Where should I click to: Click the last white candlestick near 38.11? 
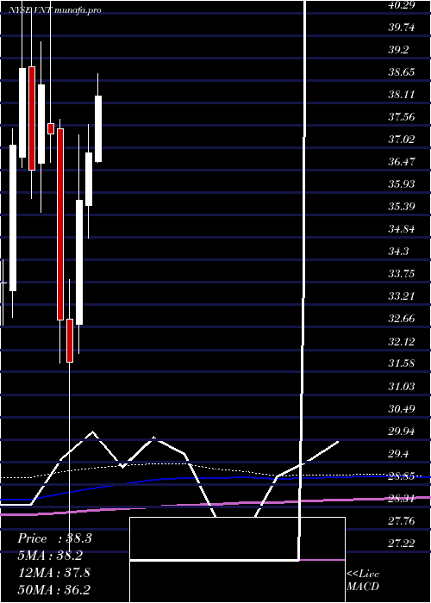(98, 129)
